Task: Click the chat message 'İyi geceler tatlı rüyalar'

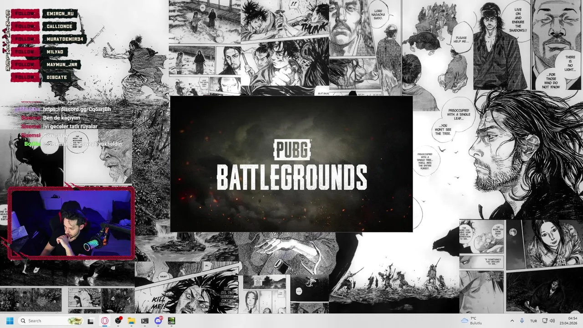Action: [x=70, y=127]
